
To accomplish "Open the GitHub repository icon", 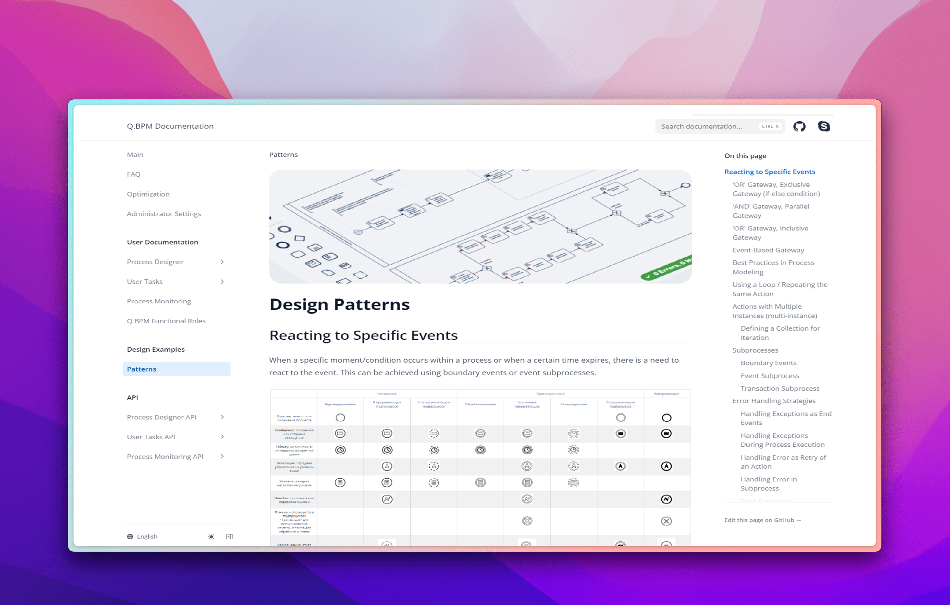I will (x=799, y=127).
